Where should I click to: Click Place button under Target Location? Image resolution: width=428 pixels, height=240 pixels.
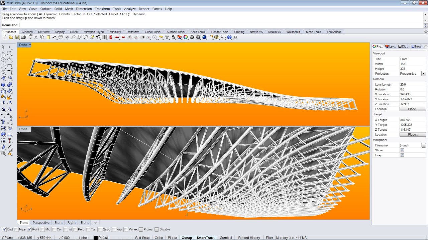coord(413,135)
